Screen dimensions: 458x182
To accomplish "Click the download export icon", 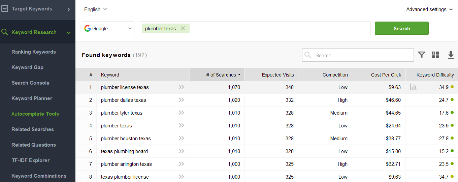I will tap(451, 55).
